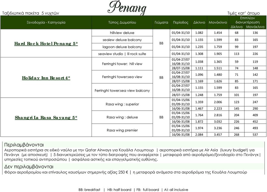Screen dimensions: 267x192
Task: Click the 409 extra night single value
Action: [x=255, y=115]
